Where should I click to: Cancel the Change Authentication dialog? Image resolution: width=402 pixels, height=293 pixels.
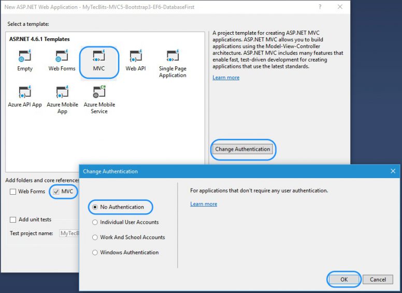coord(378,280)
